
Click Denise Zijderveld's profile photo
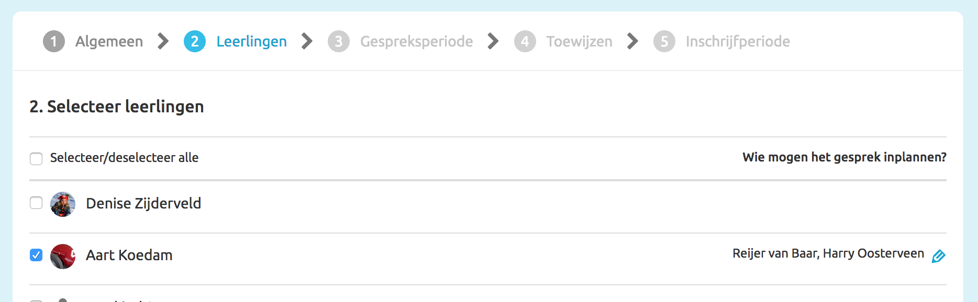[63, 204]
